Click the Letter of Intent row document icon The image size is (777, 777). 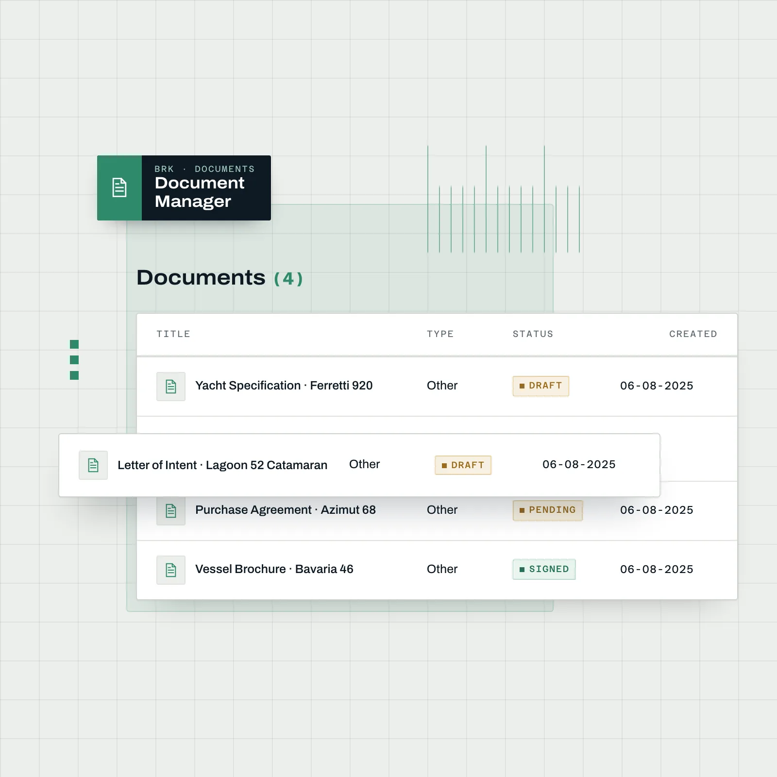[x=93, y=465]
